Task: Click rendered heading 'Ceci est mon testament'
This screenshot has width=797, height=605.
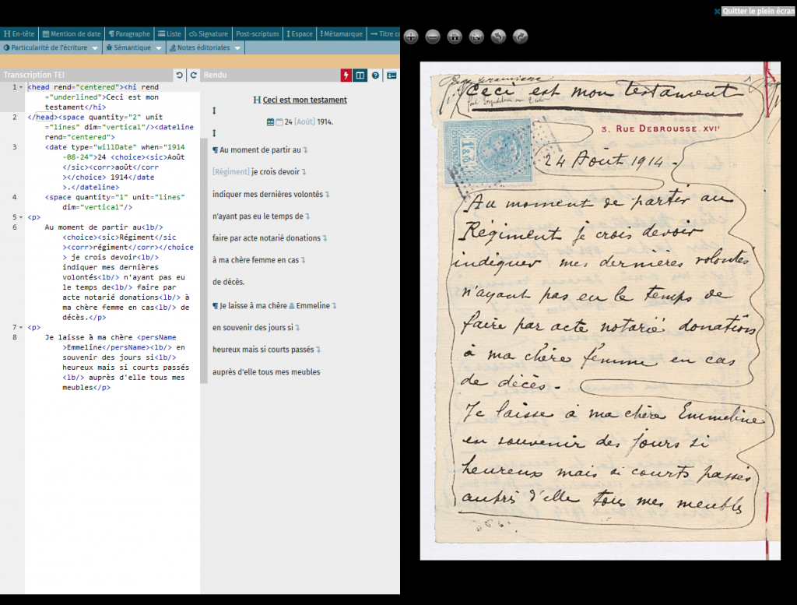Action: point(304,100)
